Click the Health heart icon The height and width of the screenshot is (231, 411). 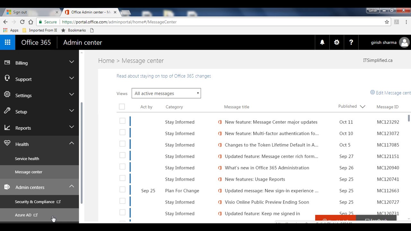pos(7,143)
